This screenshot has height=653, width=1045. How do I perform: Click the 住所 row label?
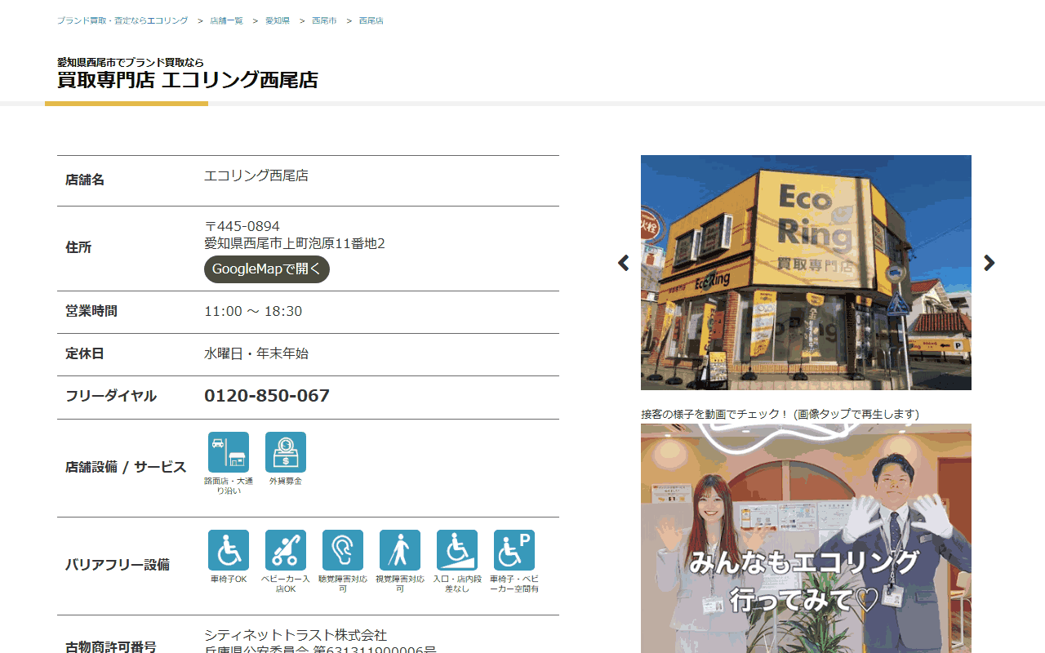pyautogui.click(x=78, y=247)
